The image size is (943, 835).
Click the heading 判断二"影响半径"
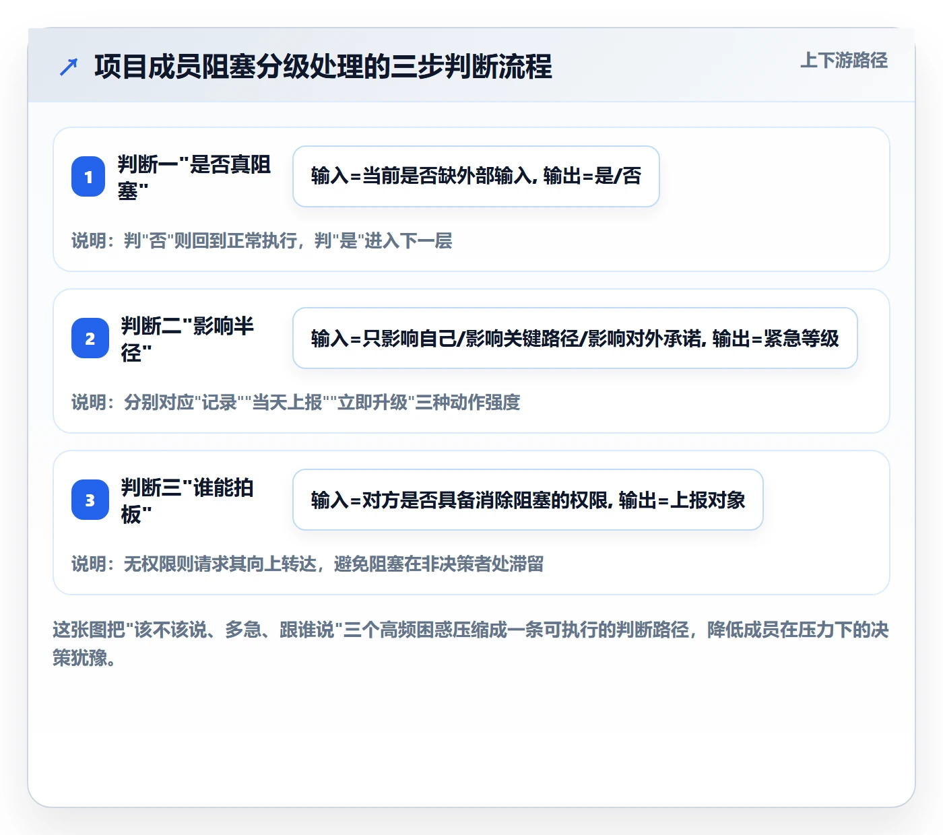click(187, 339)
